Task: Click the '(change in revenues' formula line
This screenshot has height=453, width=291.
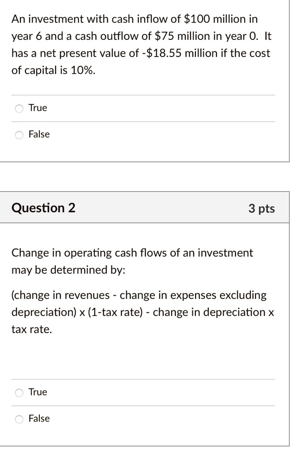Action: pos(139,295)
